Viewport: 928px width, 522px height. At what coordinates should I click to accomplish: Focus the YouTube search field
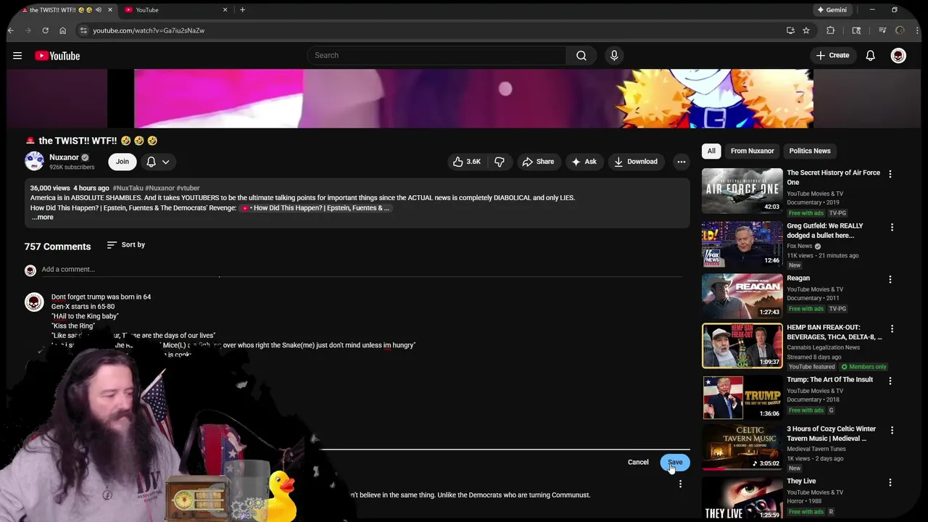pyautogui.click(x=436, y=55)
